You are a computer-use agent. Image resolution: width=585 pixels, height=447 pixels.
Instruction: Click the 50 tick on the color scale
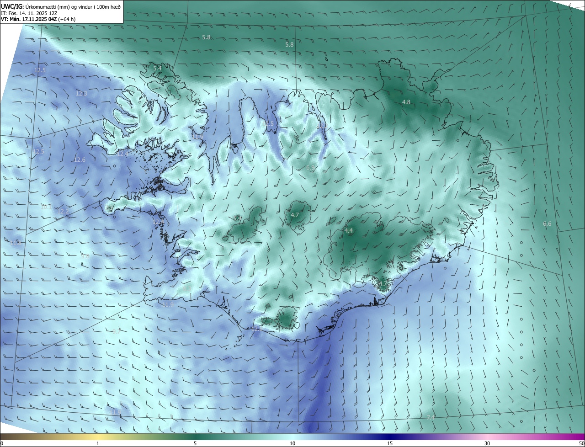pos(581,443)
